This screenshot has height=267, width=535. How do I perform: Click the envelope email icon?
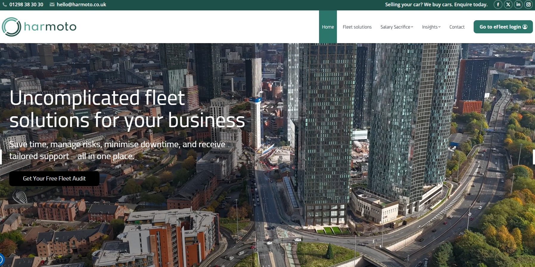[52, 4]
